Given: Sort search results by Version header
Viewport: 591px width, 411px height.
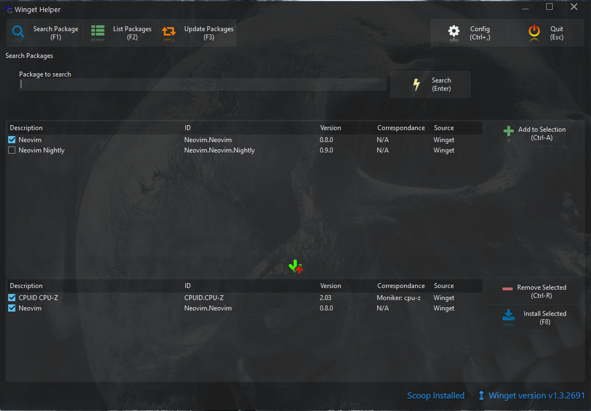Looking at the screenshot, I should click(x=331, y=128).
